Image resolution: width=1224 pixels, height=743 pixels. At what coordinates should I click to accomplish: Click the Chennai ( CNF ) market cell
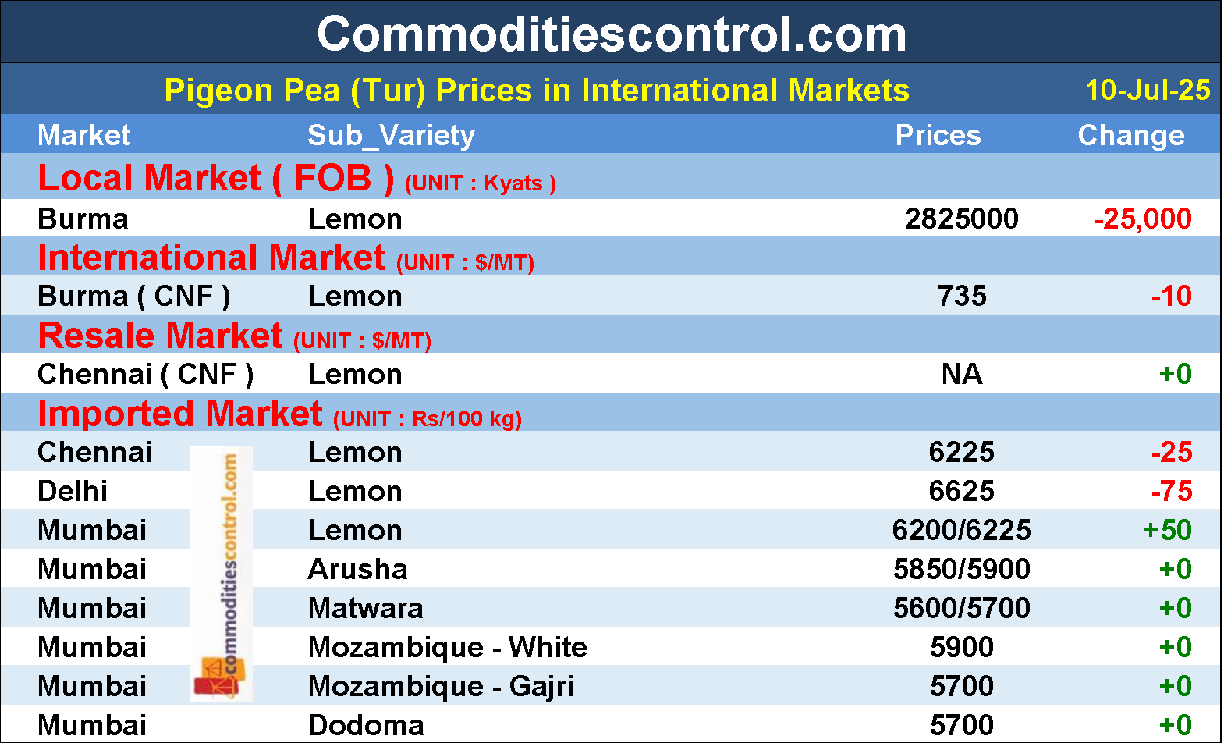[x=145, y=375]
